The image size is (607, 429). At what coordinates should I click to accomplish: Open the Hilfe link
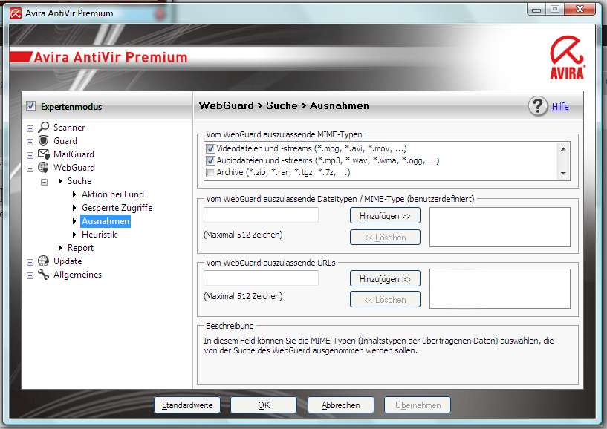(x=560, y=106)
